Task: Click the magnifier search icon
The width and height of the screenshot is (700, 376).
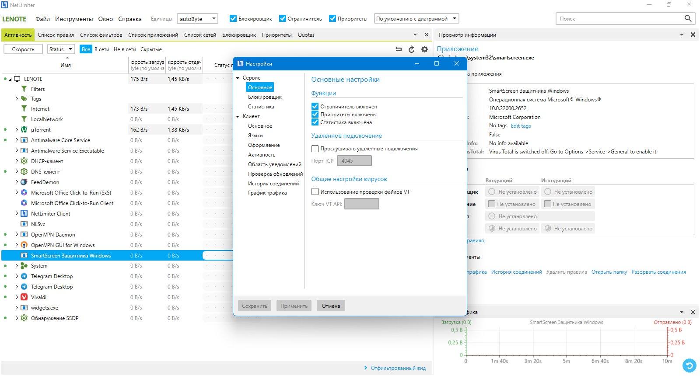Action: pos(688,18)
